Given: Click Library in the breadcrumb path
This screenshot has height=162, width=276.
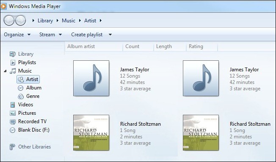Looking at the screenshot, I should pos(45,21).
